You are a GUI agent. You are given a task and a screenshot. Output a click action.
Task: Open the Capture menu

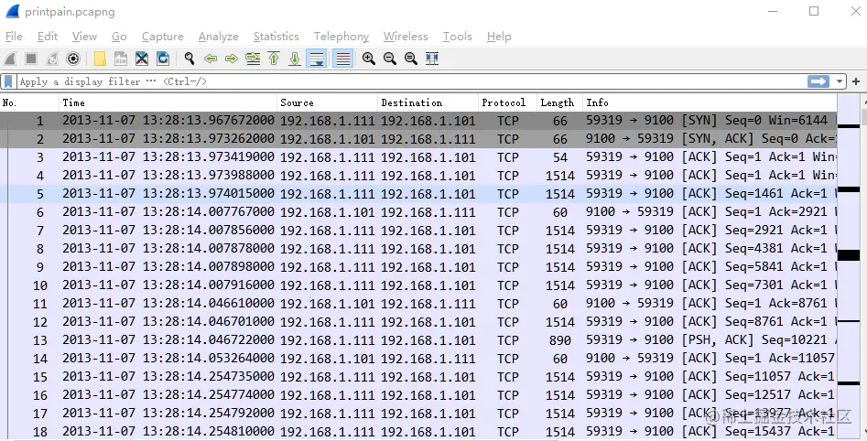pyautogui.click(x=163, y=37)
